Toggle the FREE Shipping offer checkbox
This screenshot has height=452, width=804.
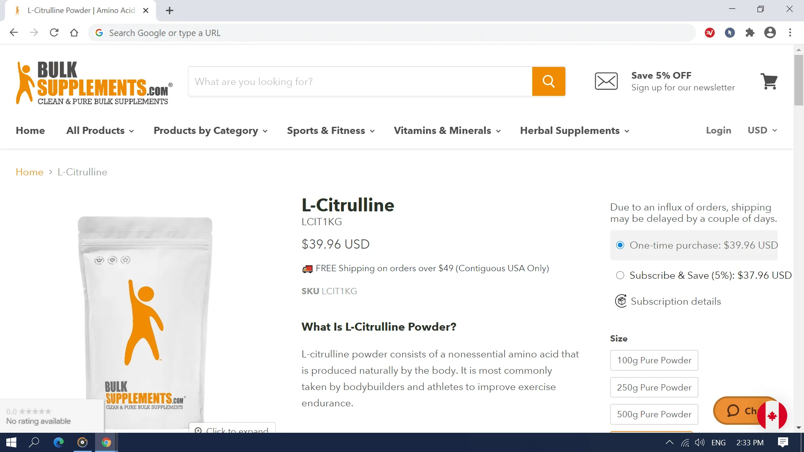coord(307,269)
